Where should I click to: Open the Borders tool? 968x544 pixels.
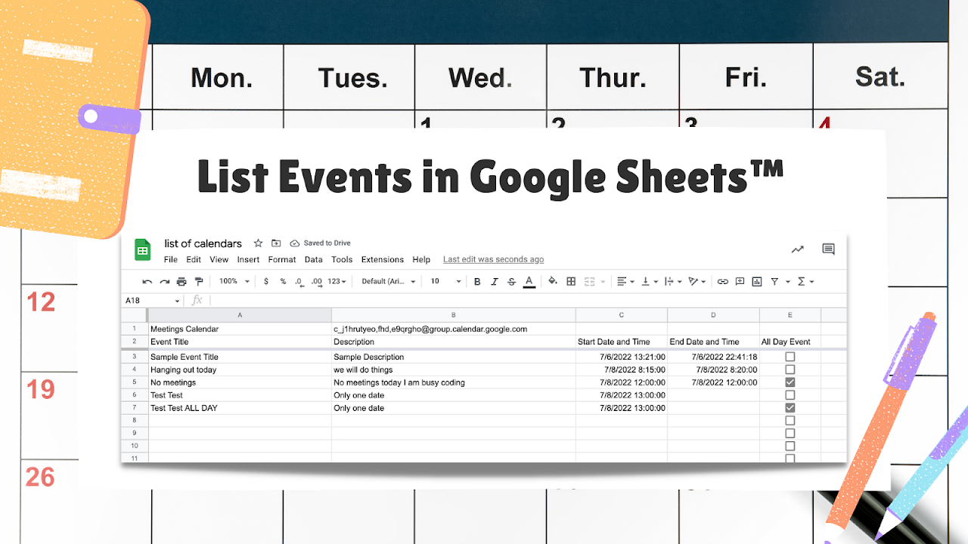pos(571,282)
